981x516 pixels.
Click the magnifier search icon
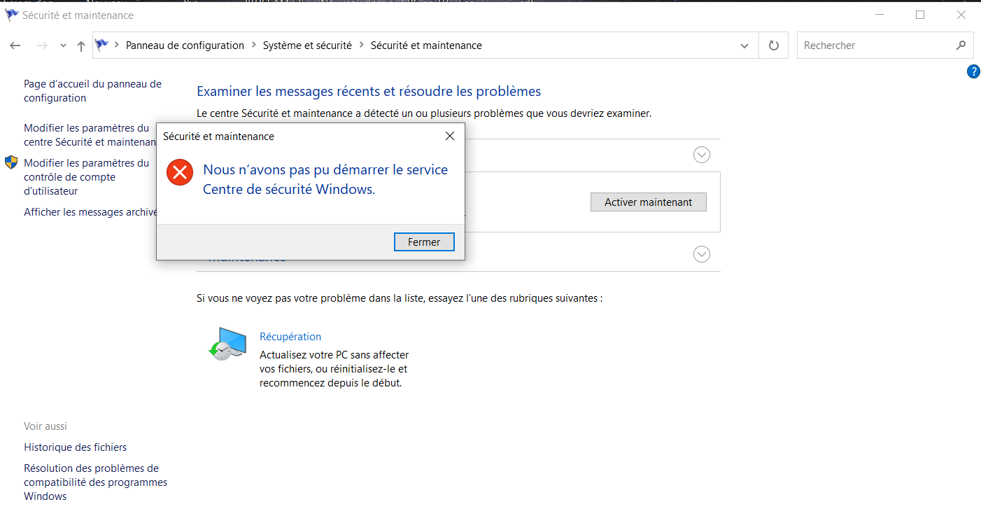click(x=961, y=46)
